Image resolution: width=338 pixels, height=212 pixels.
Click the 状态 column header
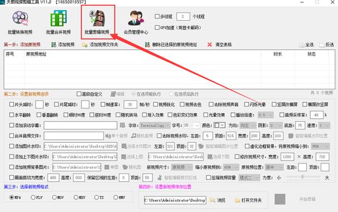tap(311, 54)
